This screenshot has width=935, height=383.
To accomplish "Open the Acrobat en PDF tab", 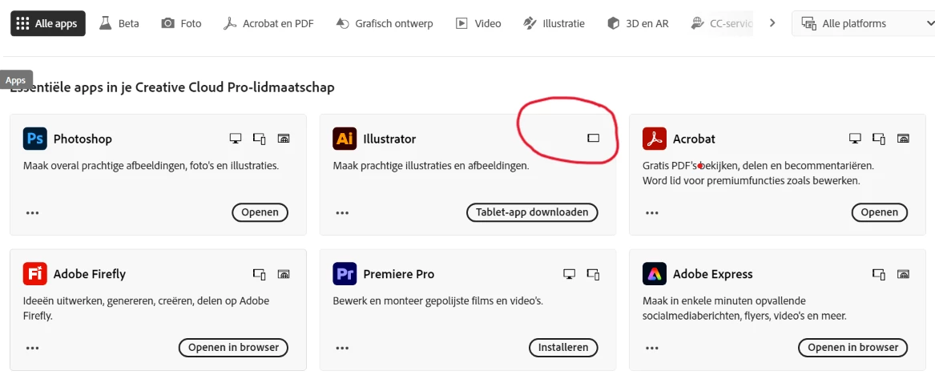I will 268,24.
